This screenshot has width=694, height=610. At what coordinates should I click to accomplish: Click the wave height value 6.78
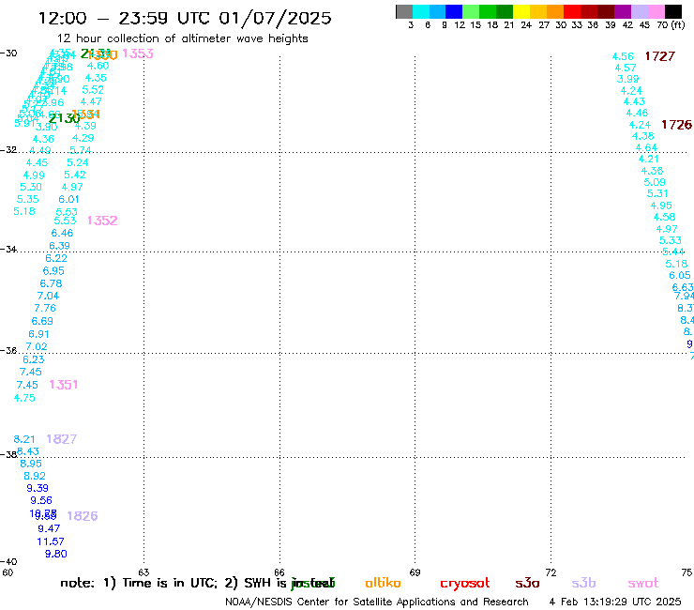(51, 283)
